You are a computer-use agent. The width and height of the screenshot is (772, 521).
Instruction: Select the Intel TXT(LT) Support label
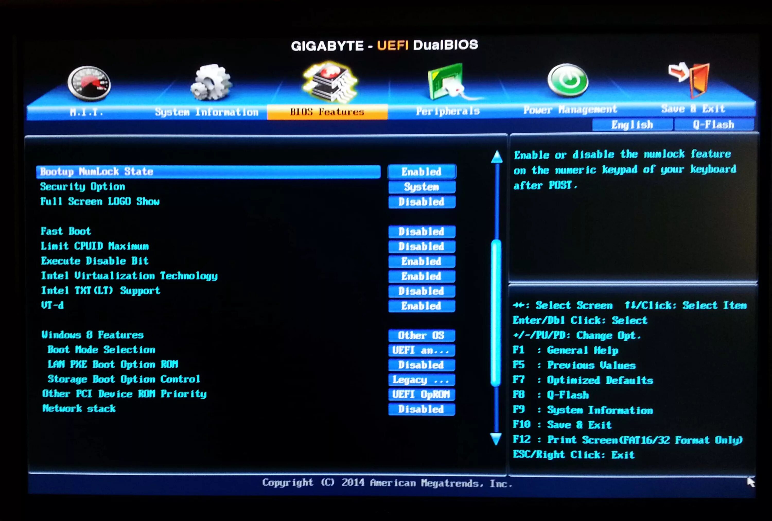coord(100,291)
